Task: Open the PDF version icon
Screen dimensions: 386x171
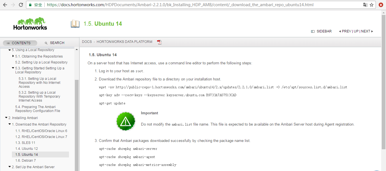Action: point(159,42)
